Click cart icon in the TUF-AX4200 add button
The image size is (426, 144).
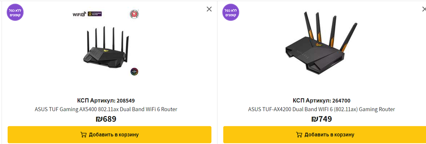[x=299, y=135]
